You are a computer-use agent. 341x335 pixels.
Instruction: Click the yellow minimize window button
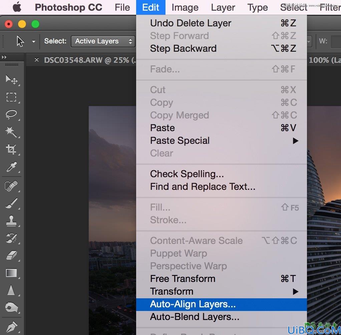pyautogui.click(x=22, y=24)
